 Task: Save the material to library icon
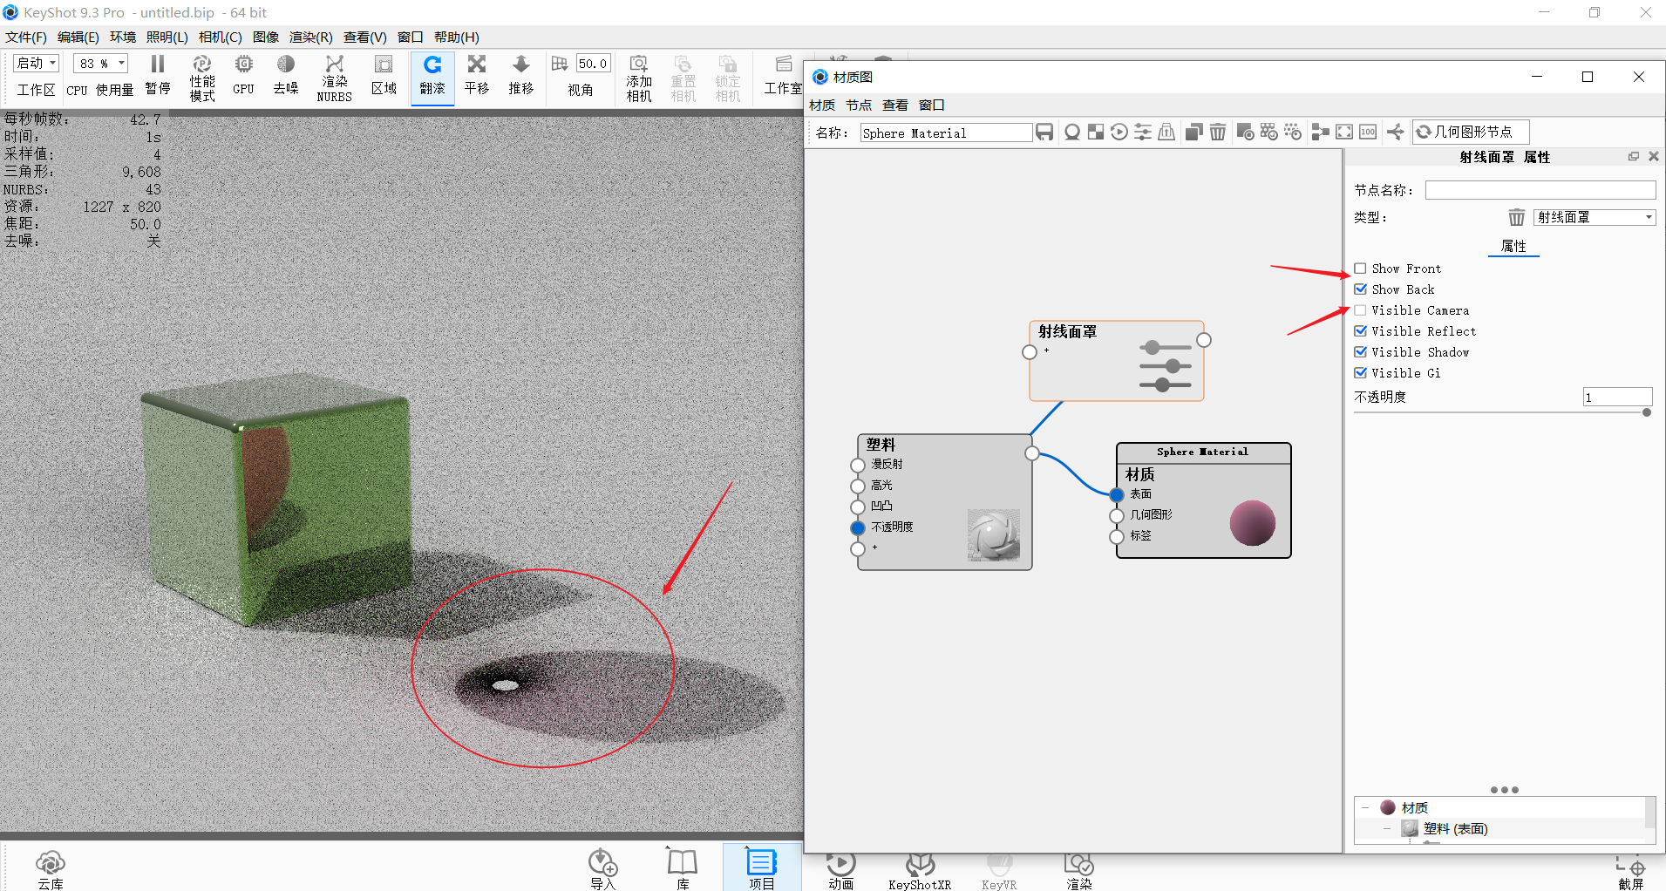pyautogui.click(x=1044, y=132)
